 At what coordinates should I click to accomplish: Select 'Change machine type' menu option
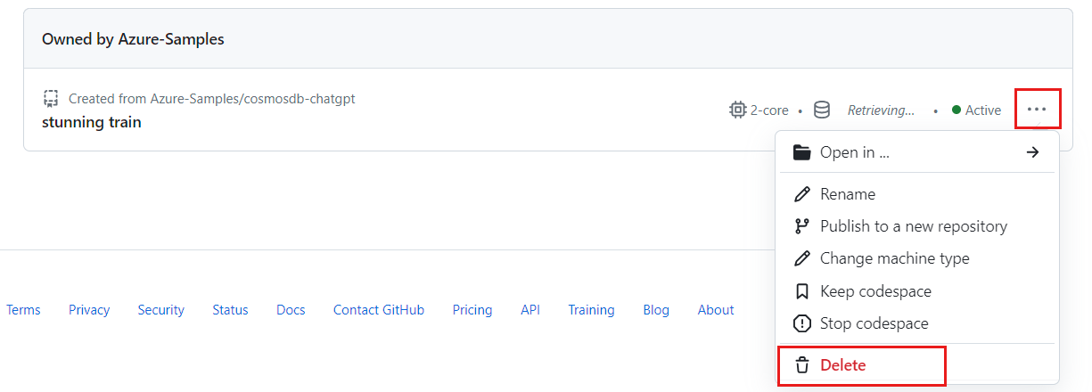click(894, 258)
